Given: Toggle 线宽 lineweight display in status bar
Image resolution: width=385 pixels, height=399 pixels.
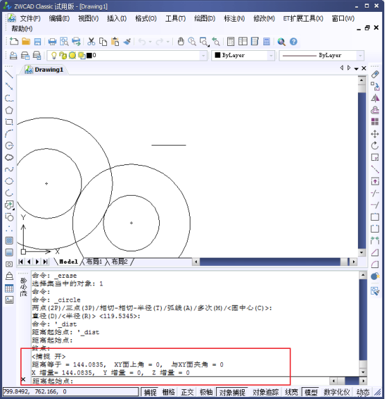Looking at the screenshot, I should pyautogui.click(x=292, y=392).
